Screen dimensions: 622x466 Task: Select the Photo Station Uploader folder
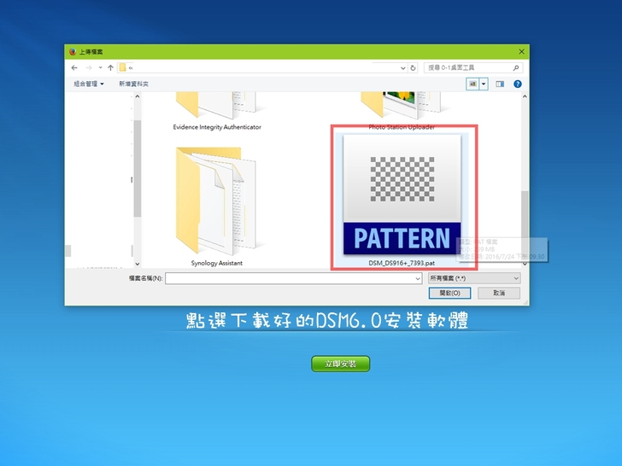click(x=402, y=111)
